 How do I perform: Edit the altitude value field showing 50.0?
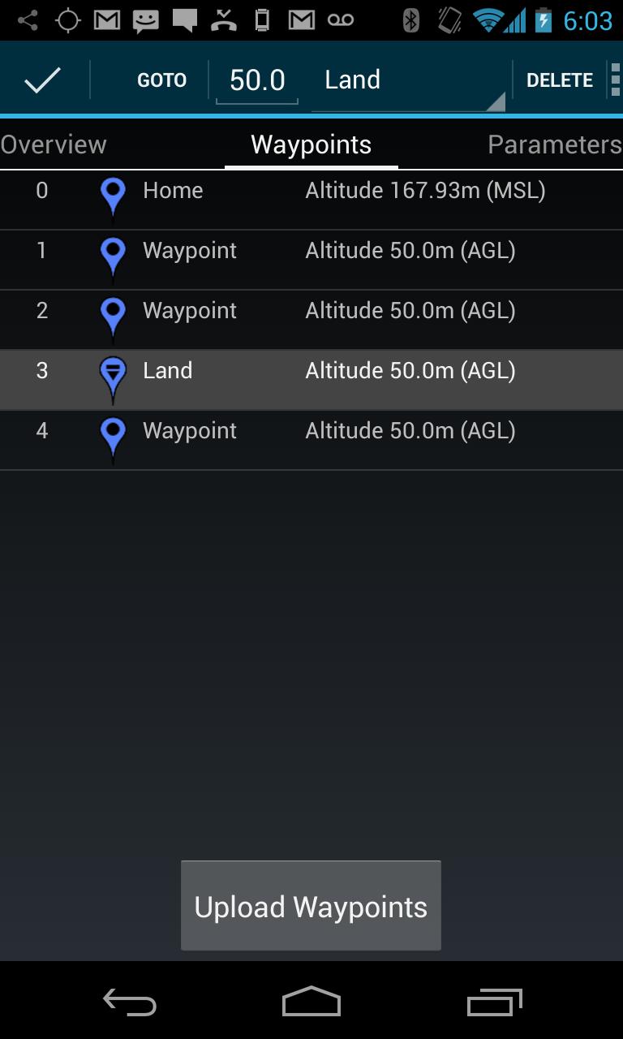(256, 79)
